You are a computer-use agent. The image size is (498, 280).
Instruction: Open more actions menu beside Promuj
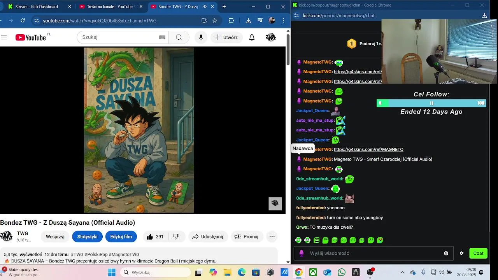click(272, 236)
